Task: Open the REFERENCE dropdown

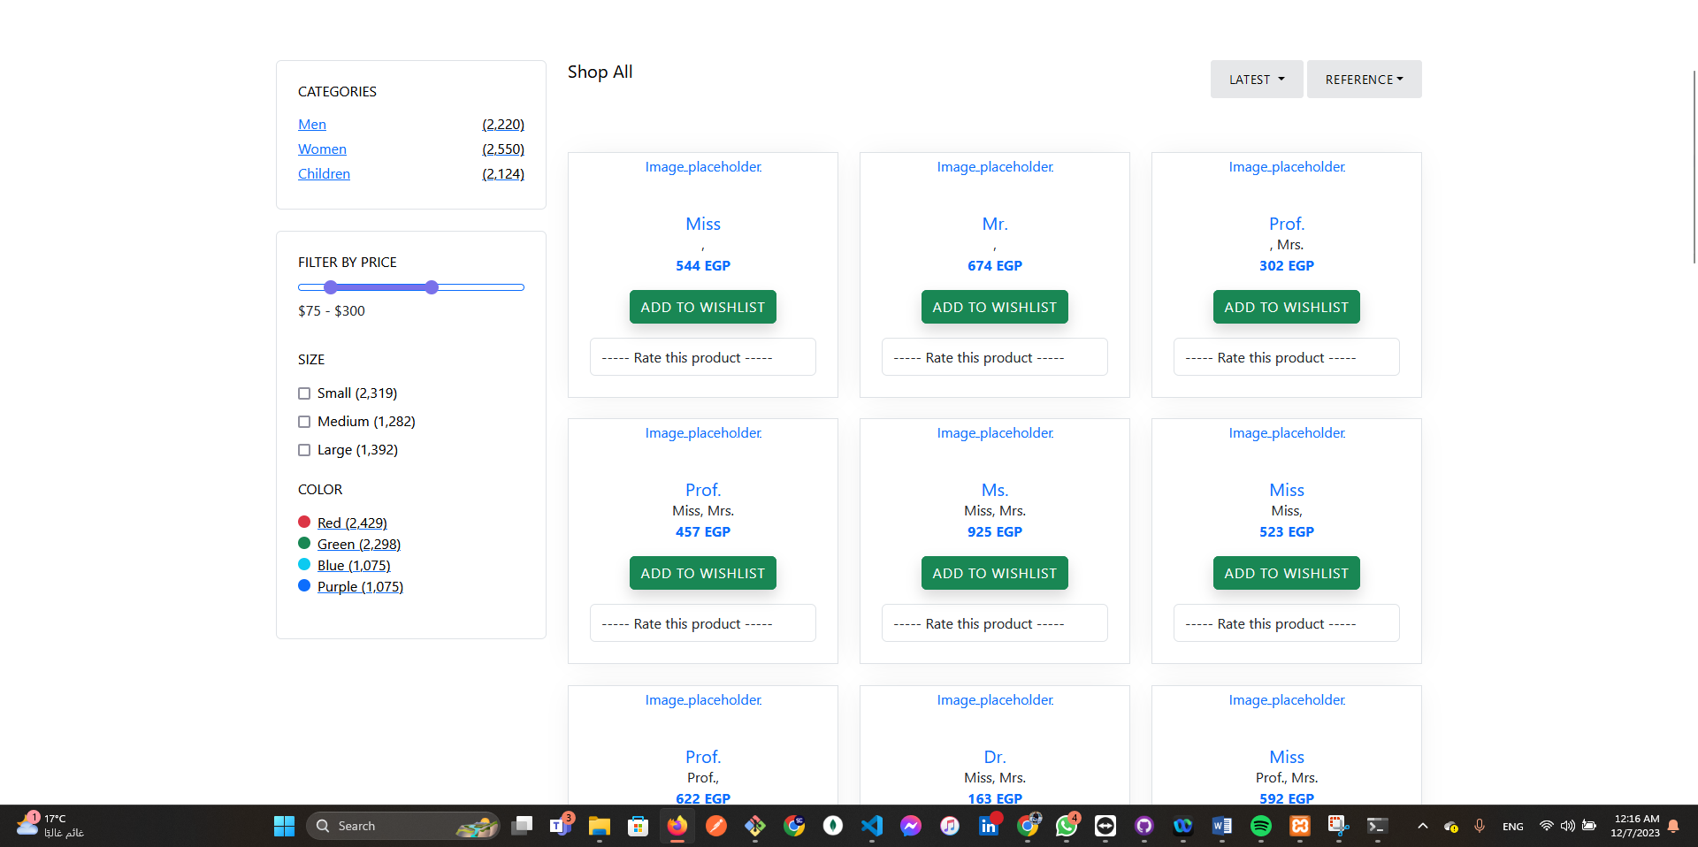Action: coord(1363,79)
